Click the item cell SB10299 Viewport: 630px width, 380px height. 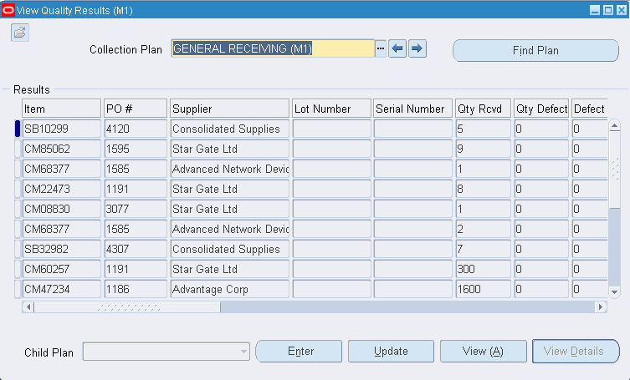tap(61, 129)
